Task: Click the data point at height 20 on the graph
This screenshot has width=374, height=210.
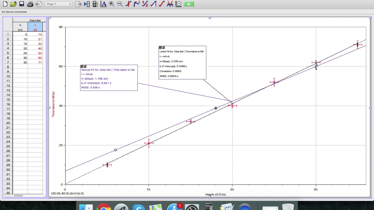Action: point(232,106)
